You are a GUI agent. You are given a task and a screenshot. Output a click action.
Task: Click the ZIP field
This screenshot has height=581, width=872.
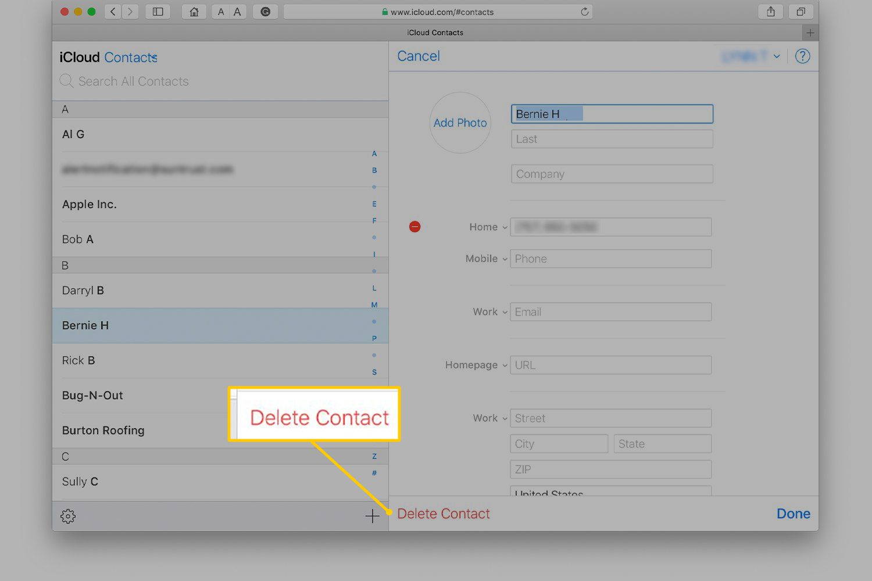(611, 469)
